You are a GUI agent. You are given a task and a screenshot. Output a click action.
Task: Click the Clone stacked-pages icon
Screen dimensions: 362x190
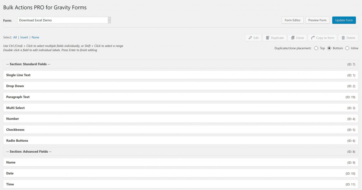coord(293,38)
